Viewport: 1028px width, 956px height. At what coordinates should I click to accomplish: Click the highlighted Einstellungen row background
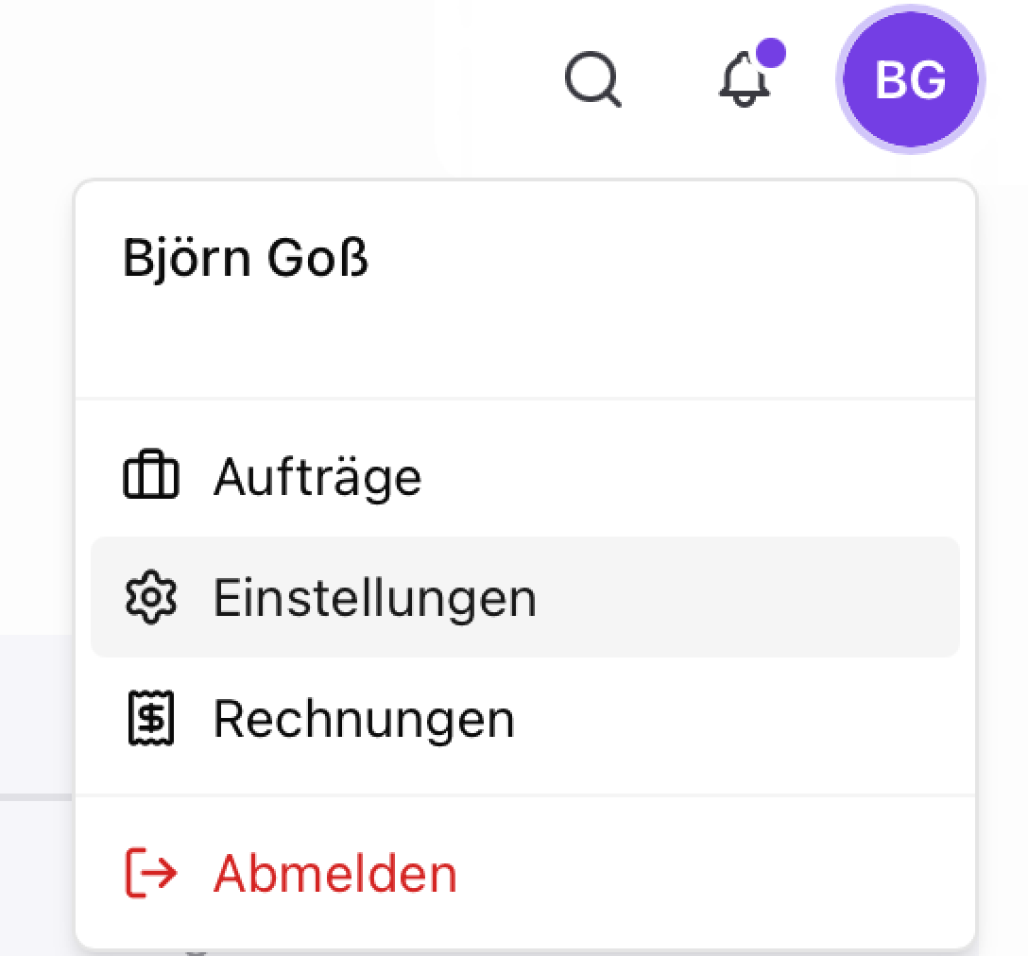[x=525, y=597]
